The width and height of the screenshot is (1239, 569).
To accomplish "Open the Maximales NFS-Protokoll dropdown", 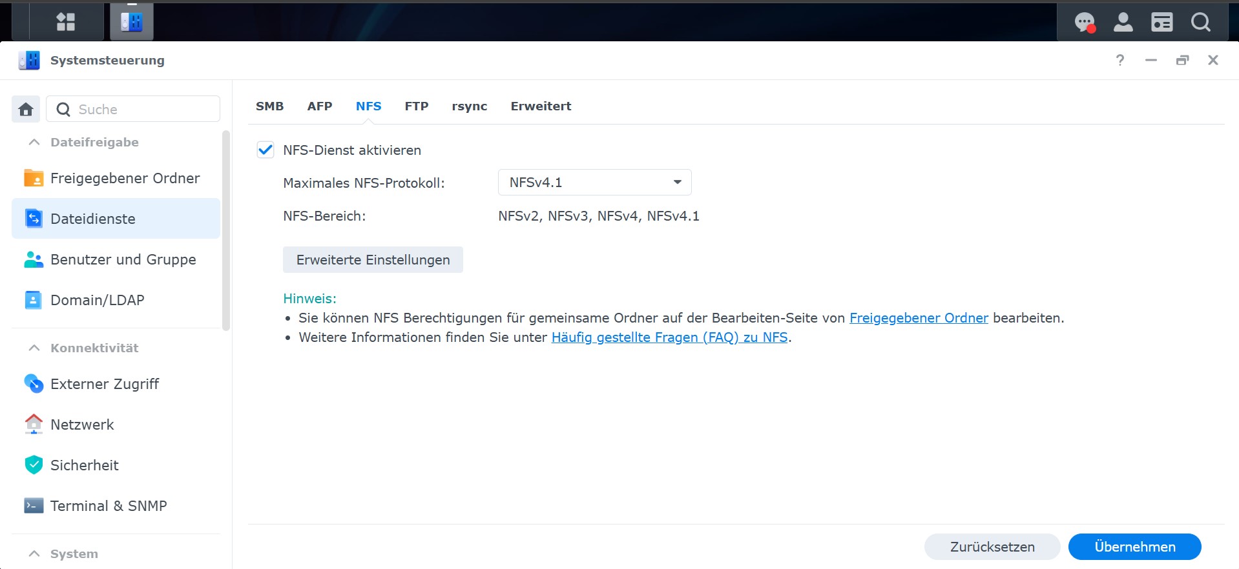I will point(594,183).
